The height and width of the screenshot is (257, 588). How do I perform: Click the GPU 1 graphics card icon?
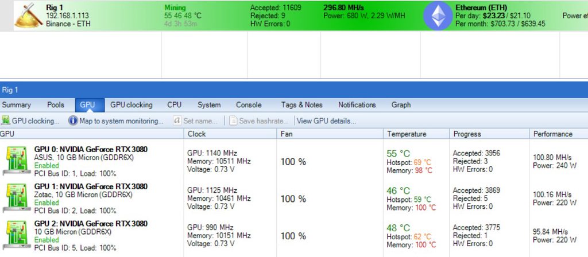(x=17, y=198)
